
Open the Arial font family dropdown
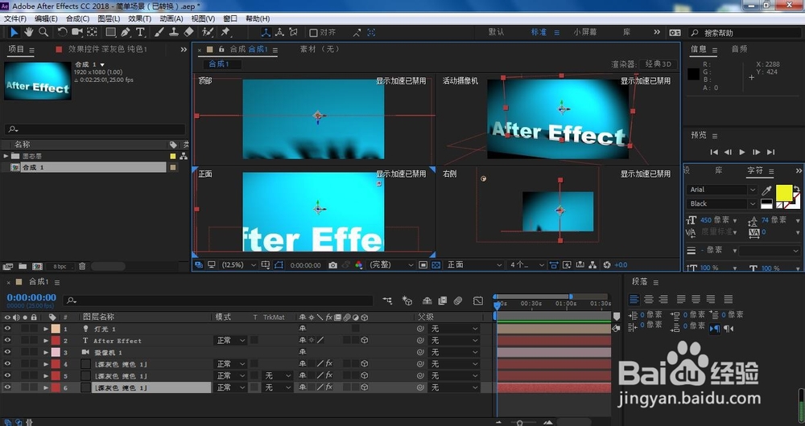click(x=721, y=190)
